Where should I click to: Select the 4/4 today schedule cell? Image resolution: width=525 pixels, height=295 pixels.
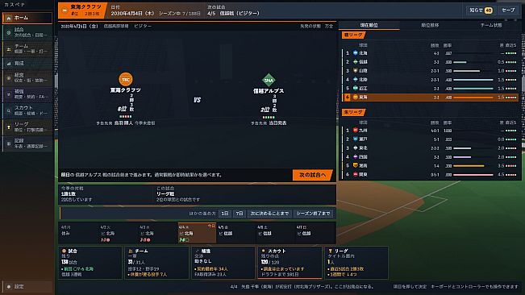[197, 233]
